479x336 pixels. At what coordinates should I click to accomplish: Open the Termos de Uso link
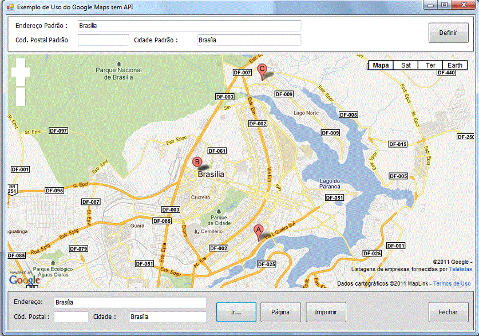click(x=452, y=283)
